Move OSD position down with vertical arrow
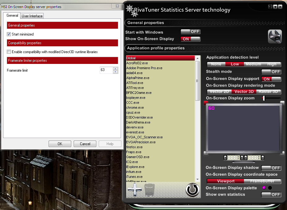The height and width of the screenshot is (210, 287). click(263, 157)
